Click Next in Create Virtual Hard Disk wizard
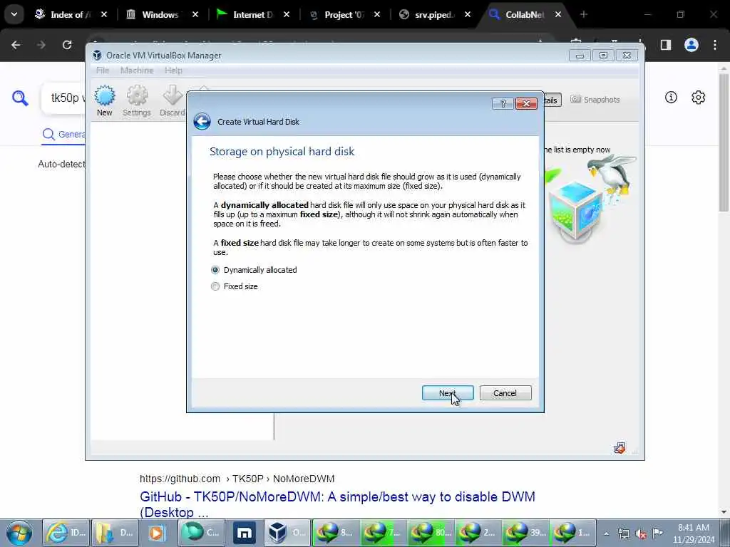The width and height of the screenshot is (730, 547). 448,393
